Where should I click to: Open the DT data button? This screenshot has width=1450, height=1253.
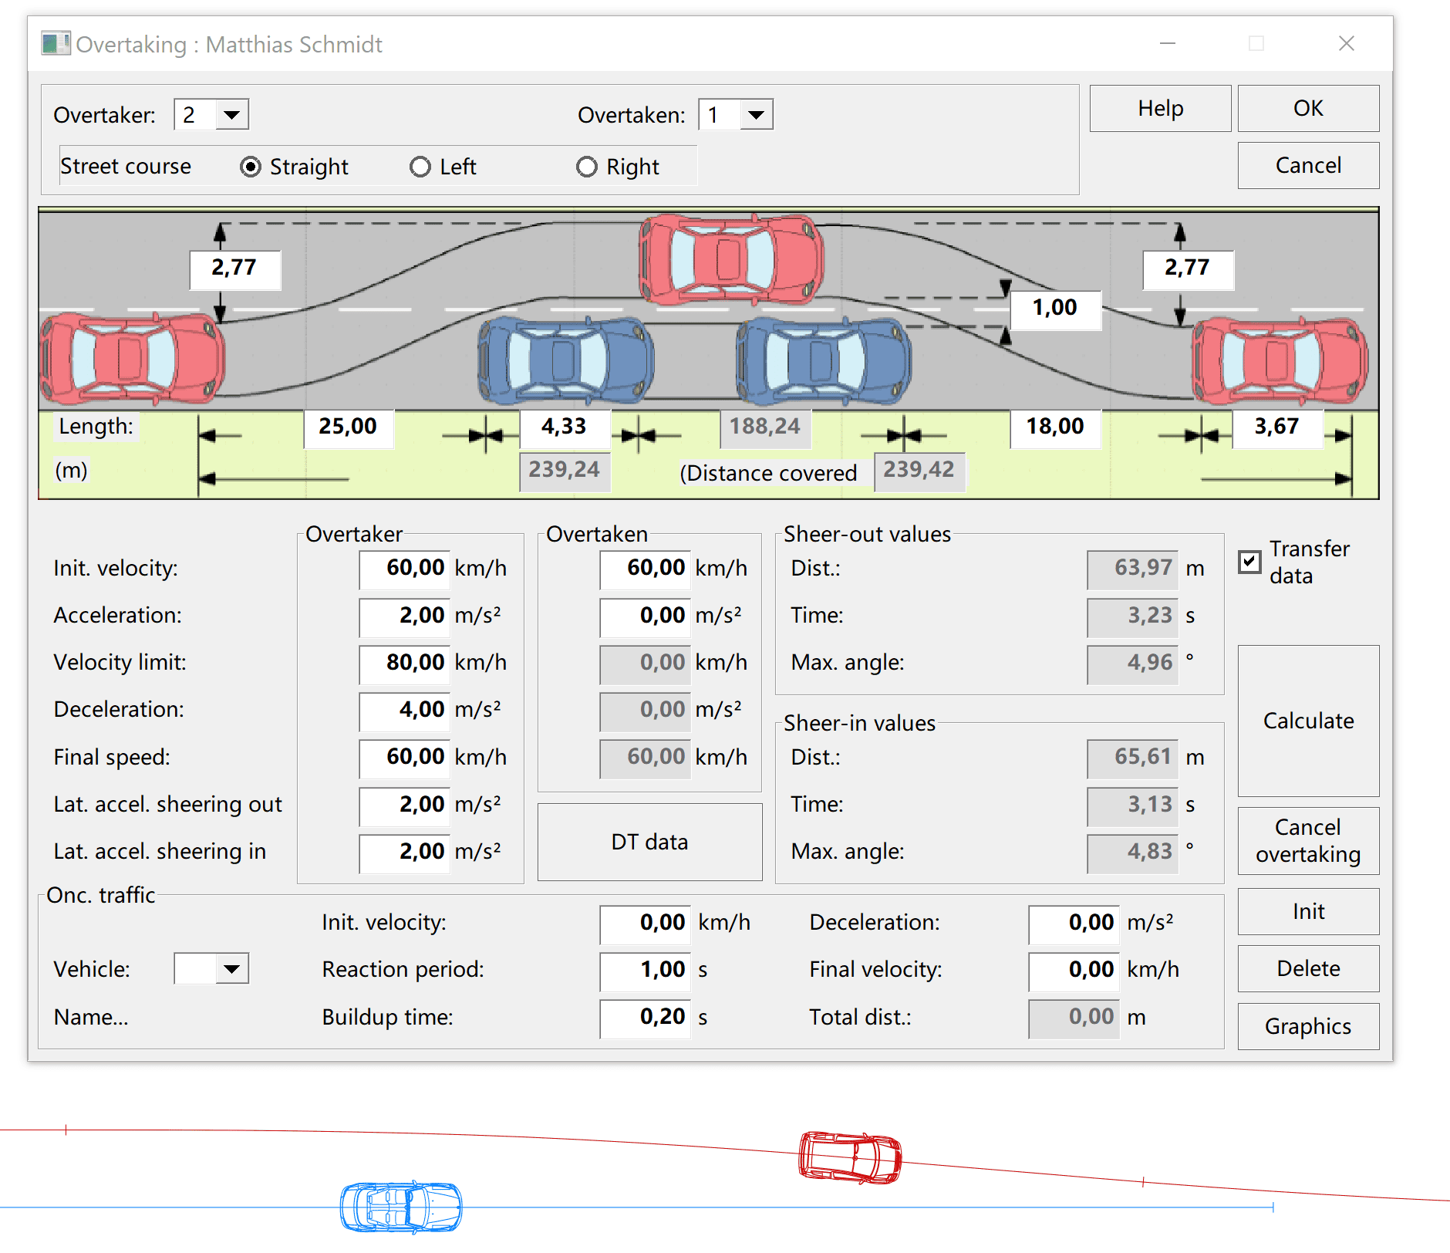[x=649, y=842]
